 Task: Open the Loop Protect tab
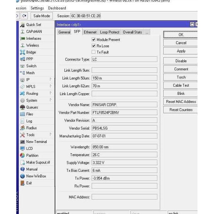pos(110,32)
